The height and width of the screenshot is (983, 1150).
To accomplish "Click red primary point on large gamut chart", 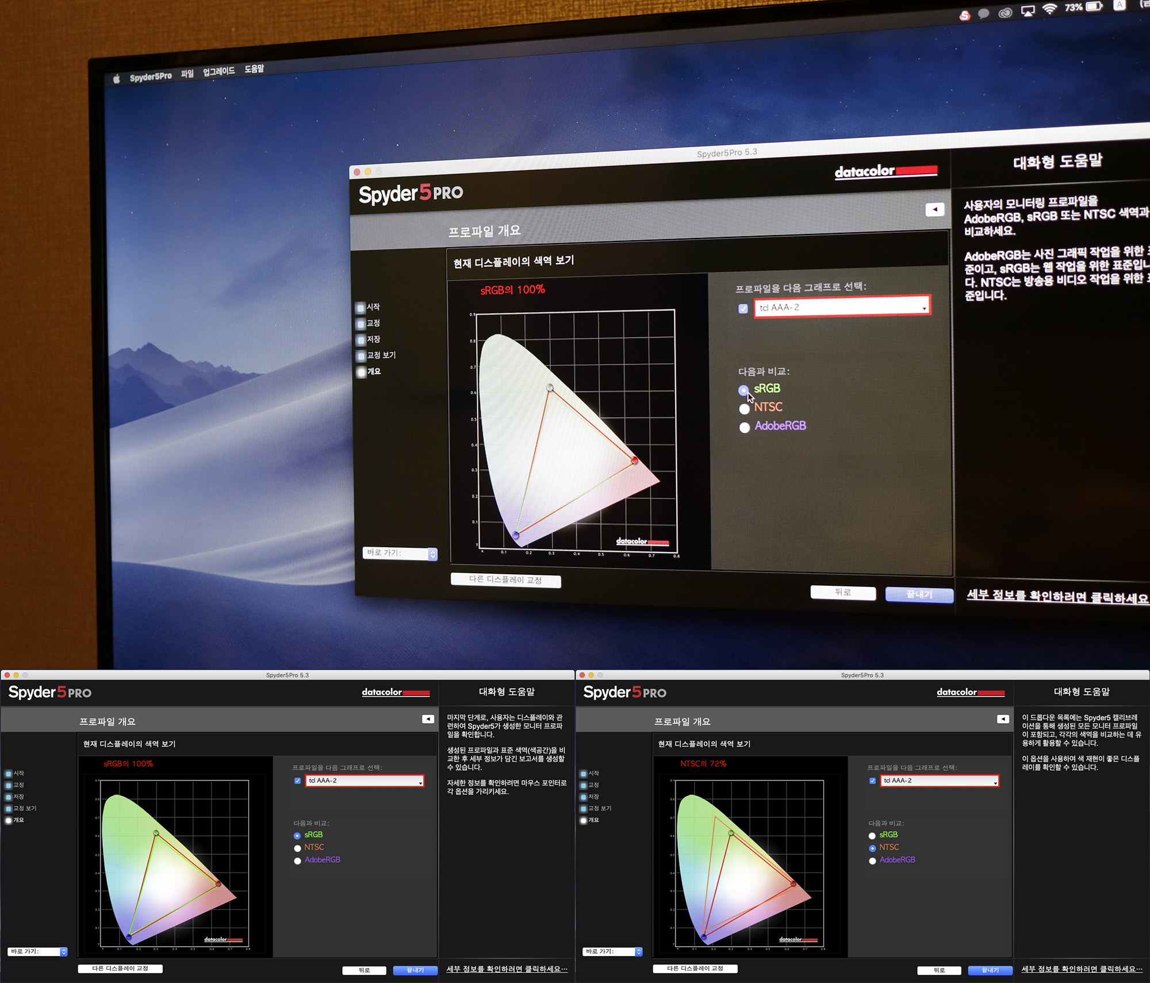I will (x=634, y=460).
